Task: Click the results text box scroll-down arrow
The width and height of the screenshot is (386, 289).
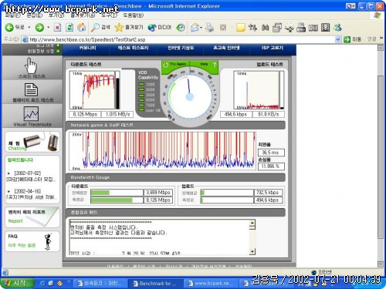Action: tap(252, 251)
